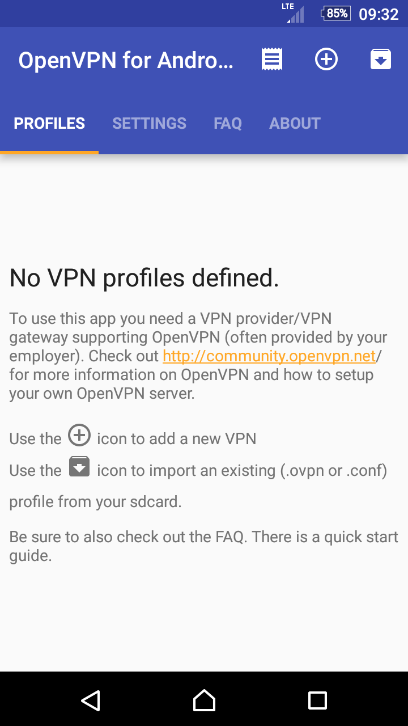This screenshot has width=408, height=726.
Task: Tap the recent apps square button
Action: click(x=317, y=700)
